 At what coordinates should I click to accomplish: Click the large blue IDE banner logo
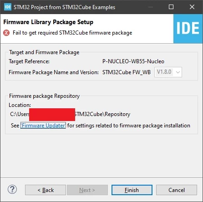[188, 29]
